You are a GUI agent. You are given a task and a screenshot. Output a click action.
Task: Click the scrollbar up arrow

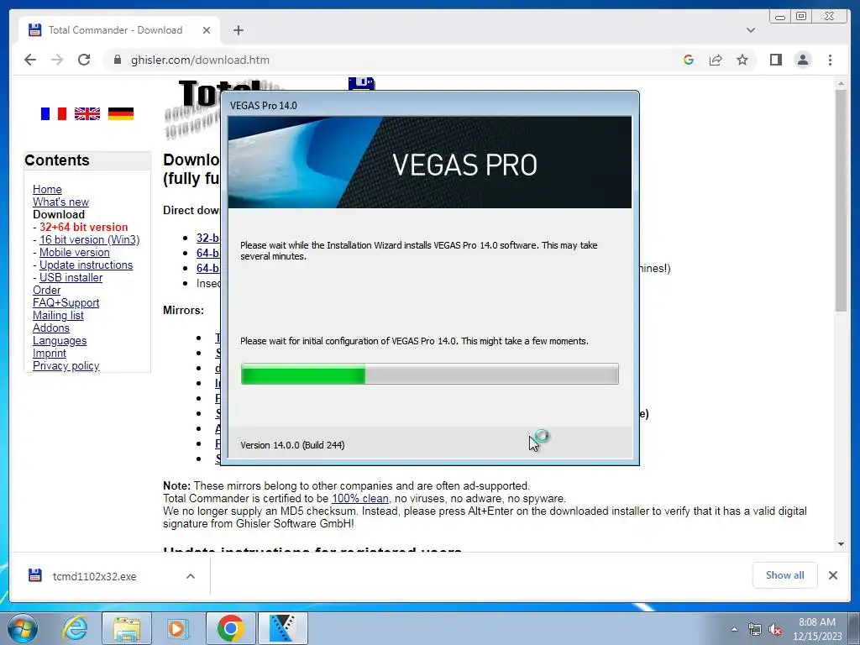[841, 83]
